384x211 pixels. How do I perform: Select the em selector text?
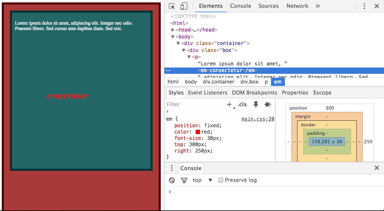coord(169,119)
